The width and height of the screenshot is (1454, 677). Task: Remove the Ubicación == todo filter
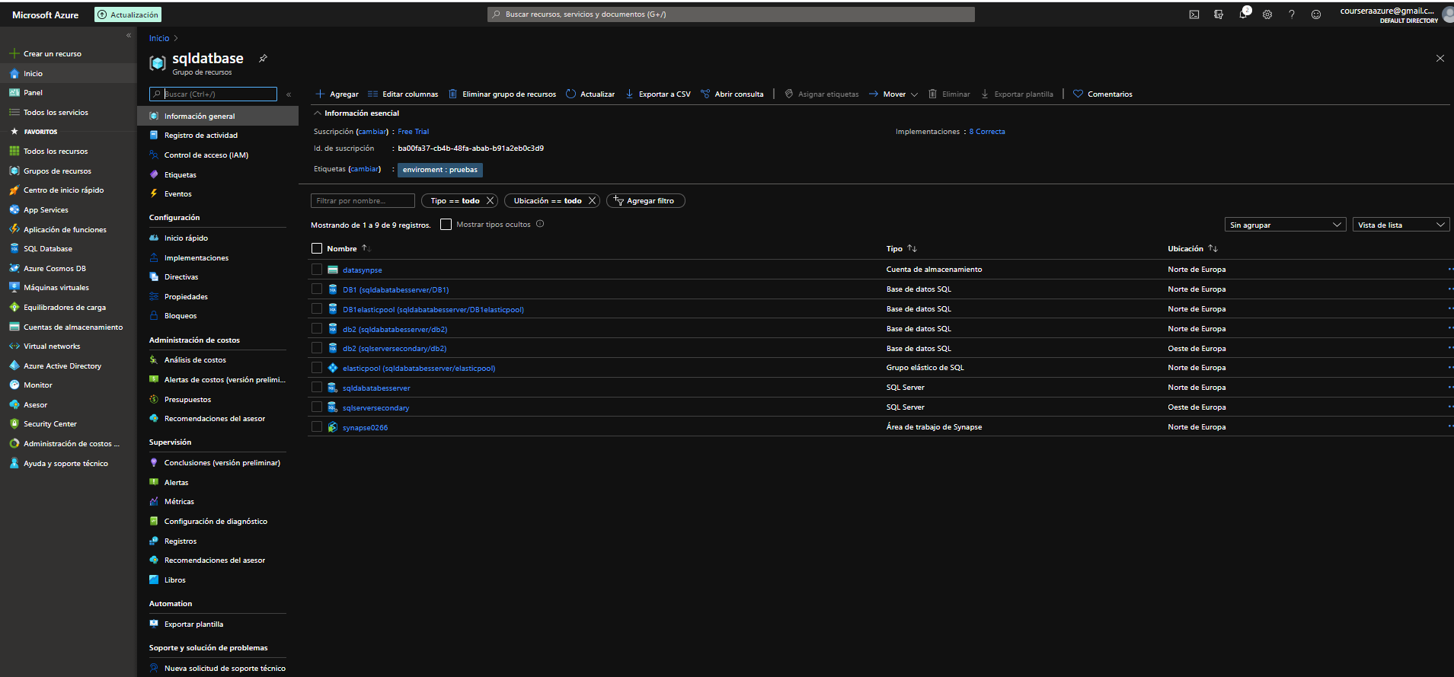[592, 201]
